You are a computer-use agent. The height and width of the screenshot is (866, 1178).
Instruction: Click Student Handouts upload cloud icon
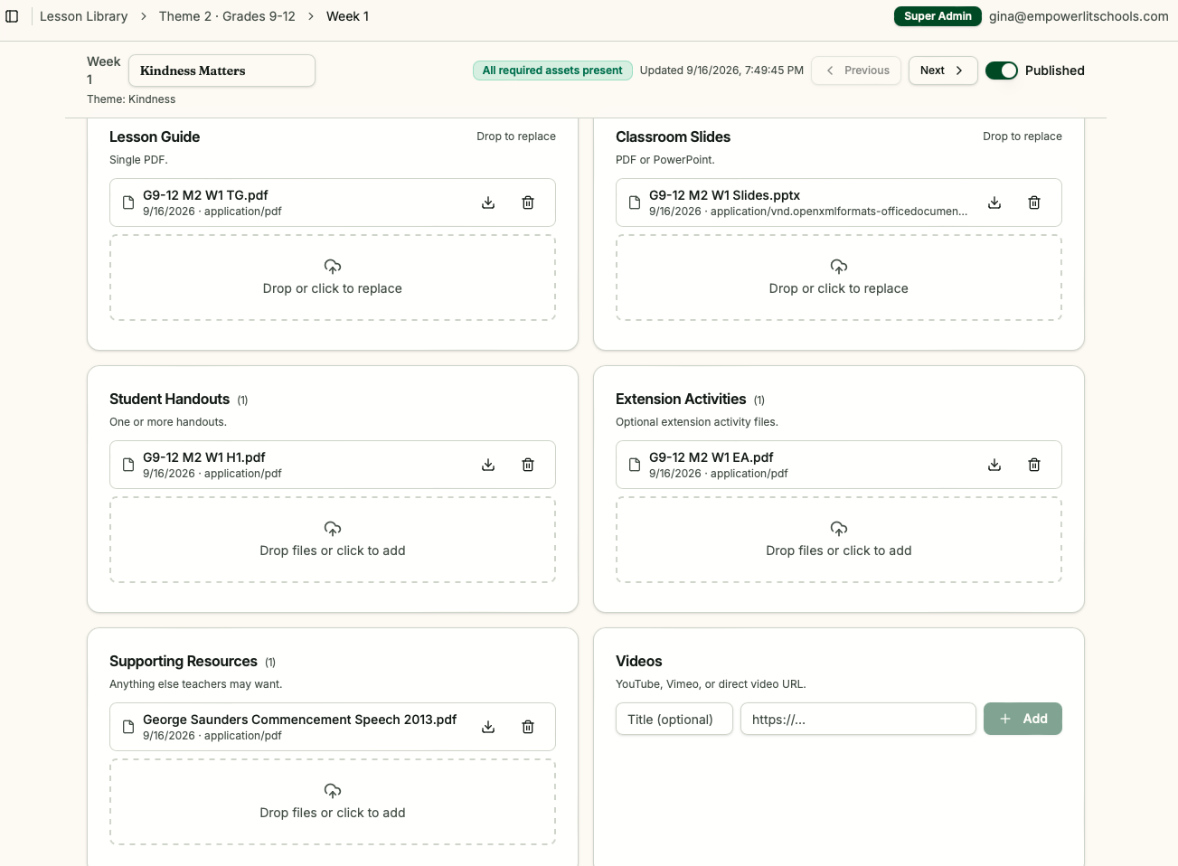pos(333,529)
